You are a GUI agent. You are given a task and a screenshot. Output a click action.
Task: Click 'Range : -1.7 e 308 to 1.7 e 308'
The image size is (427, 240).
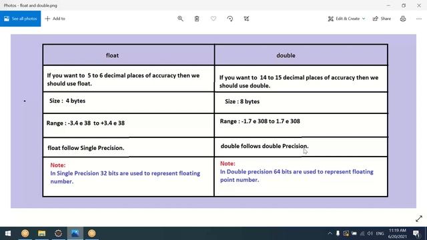(x=260, y=121)
